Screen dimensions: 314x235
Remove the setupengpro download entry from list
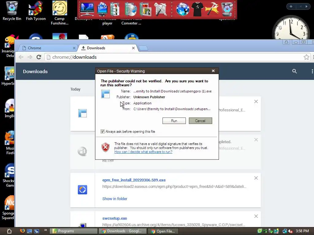[256, 102]
